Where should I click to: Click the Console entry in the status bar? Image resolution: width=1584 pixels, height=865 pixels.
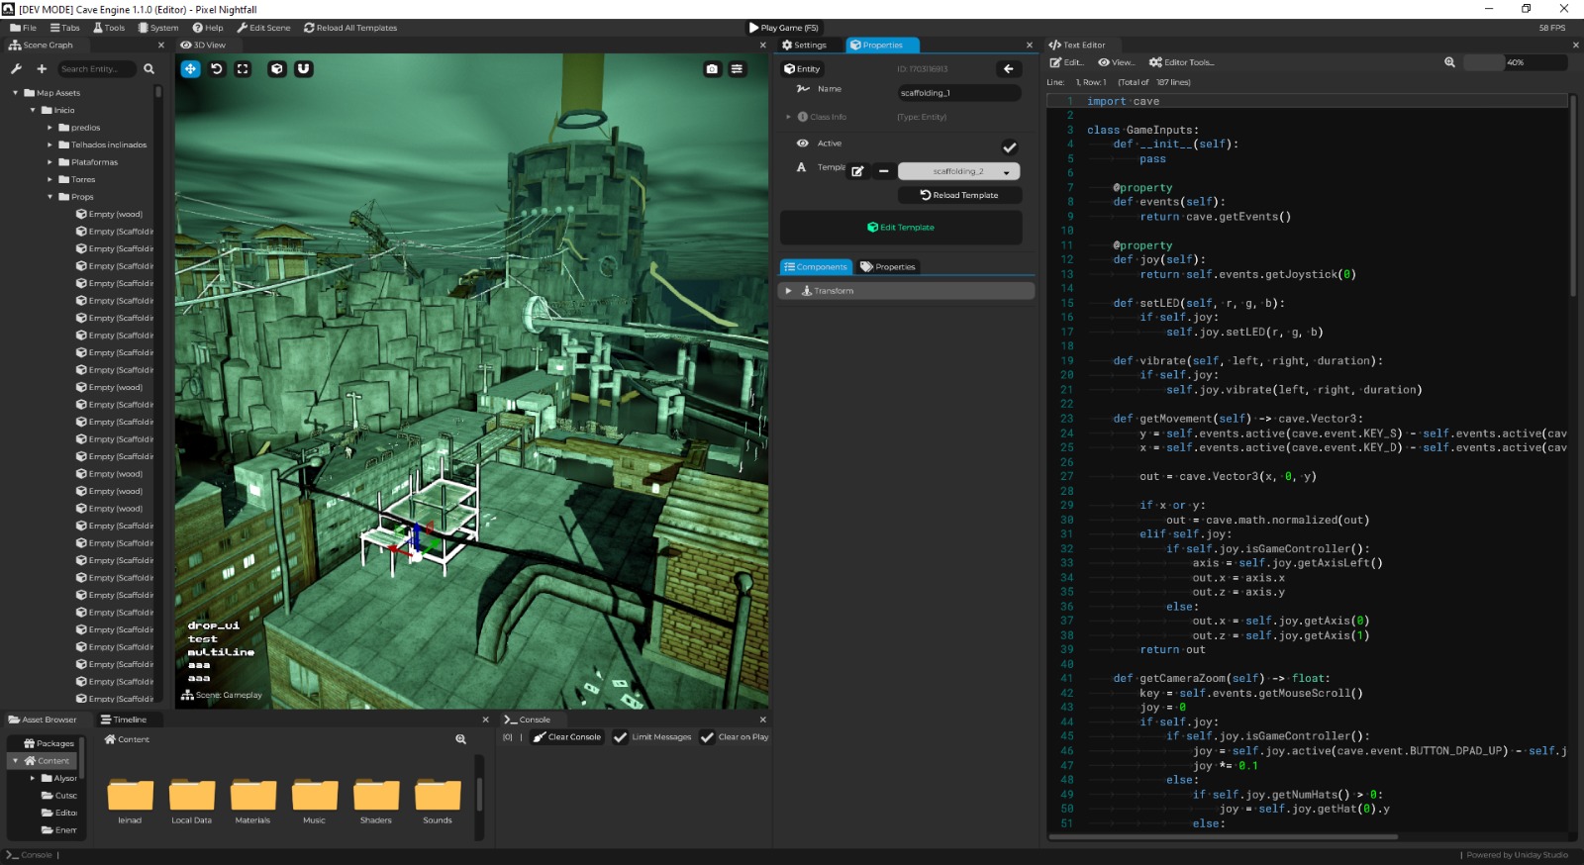[30, 855]
